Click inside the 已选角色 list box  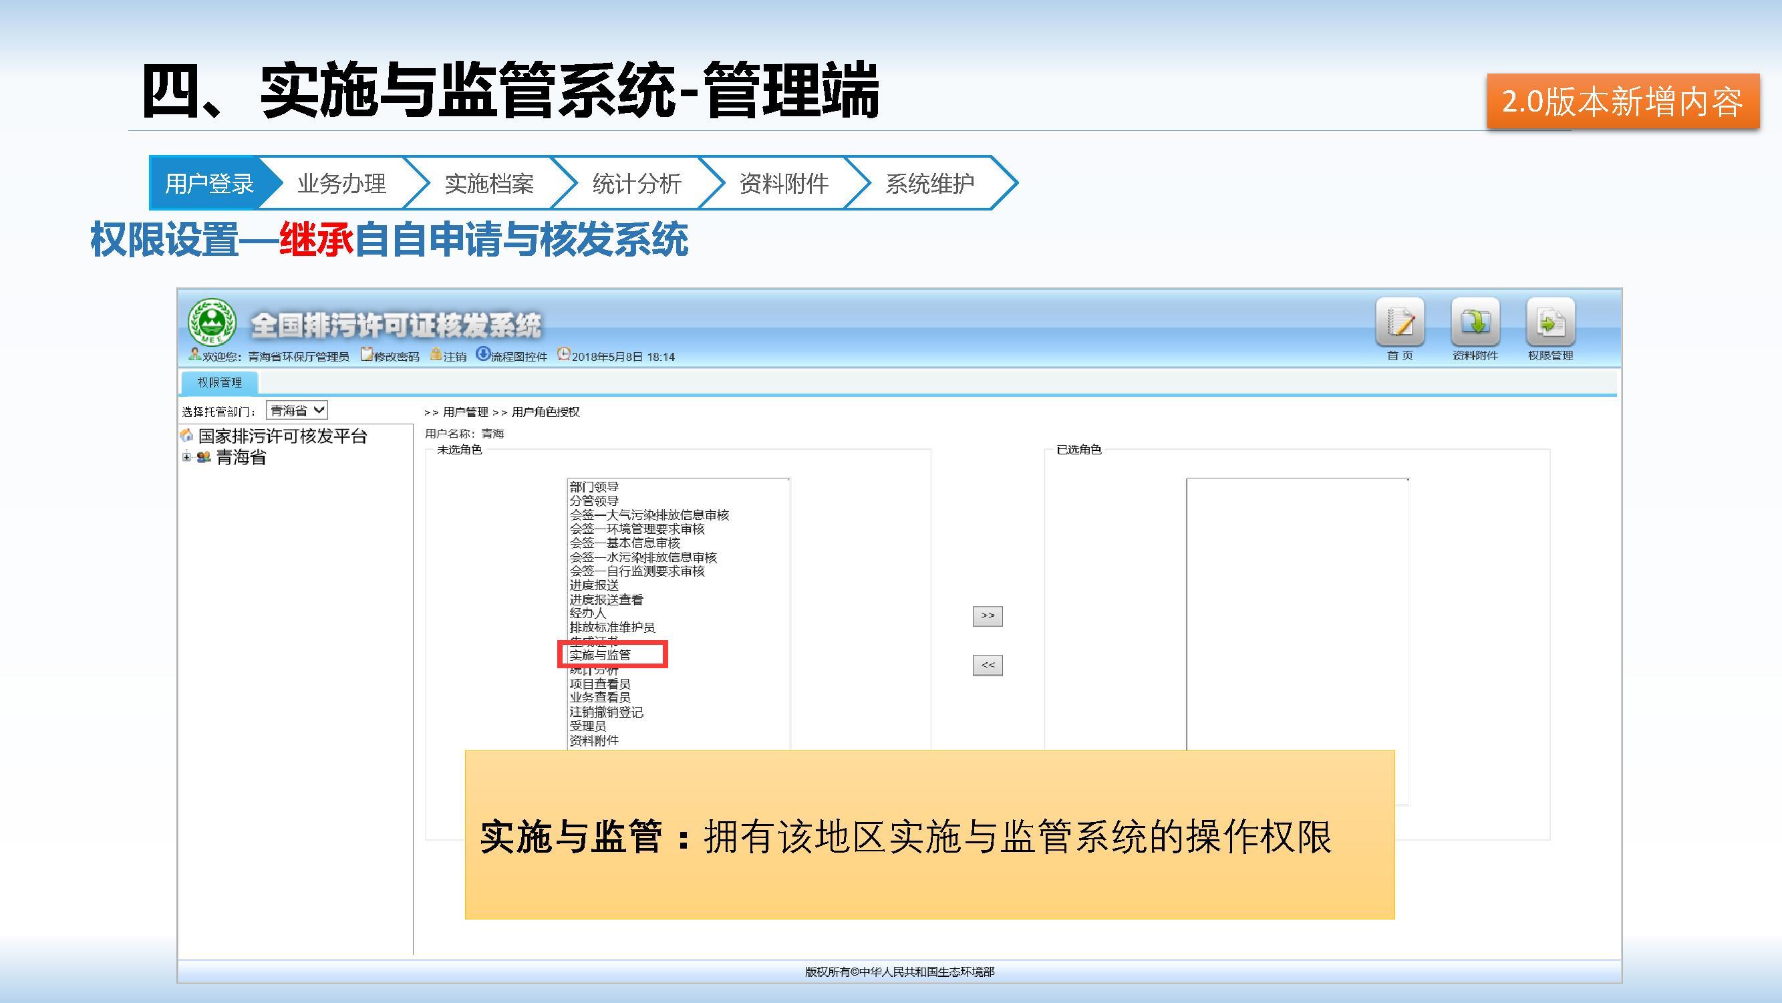[x=1297, y=609]
